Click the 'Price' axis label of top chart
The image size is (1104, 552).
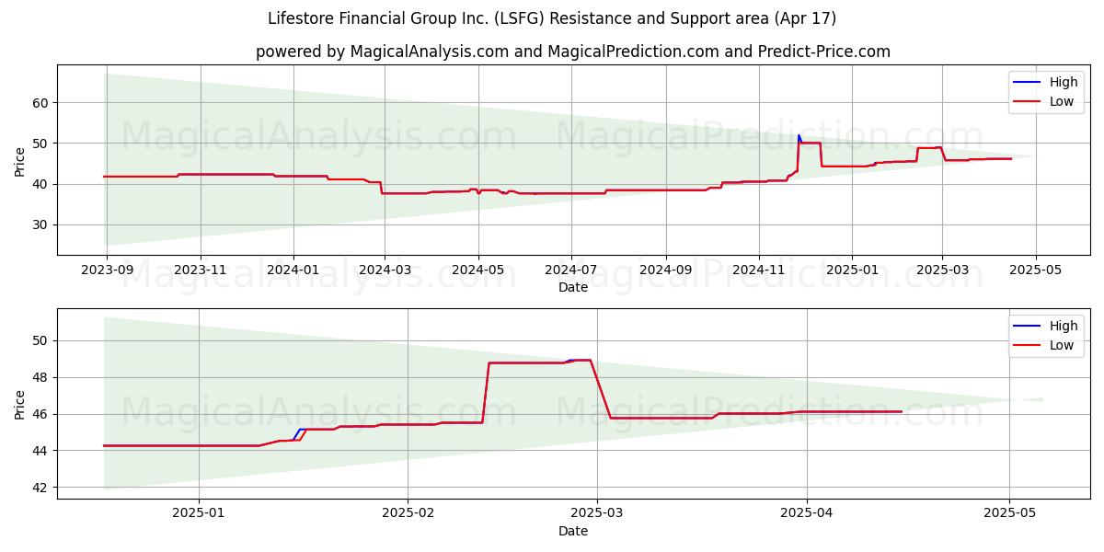pos(20,160)
